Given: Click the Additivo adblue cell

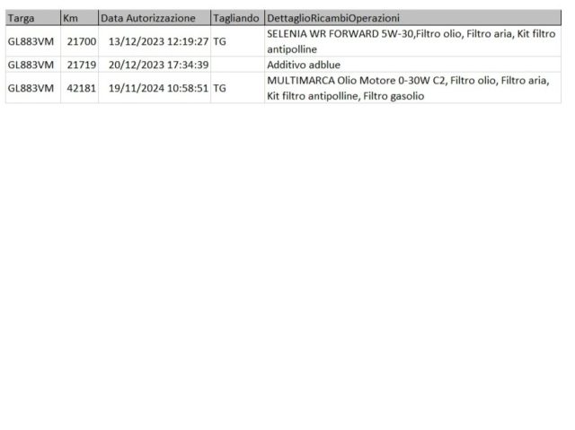Looking at the screenshot, I should (413, 65).
